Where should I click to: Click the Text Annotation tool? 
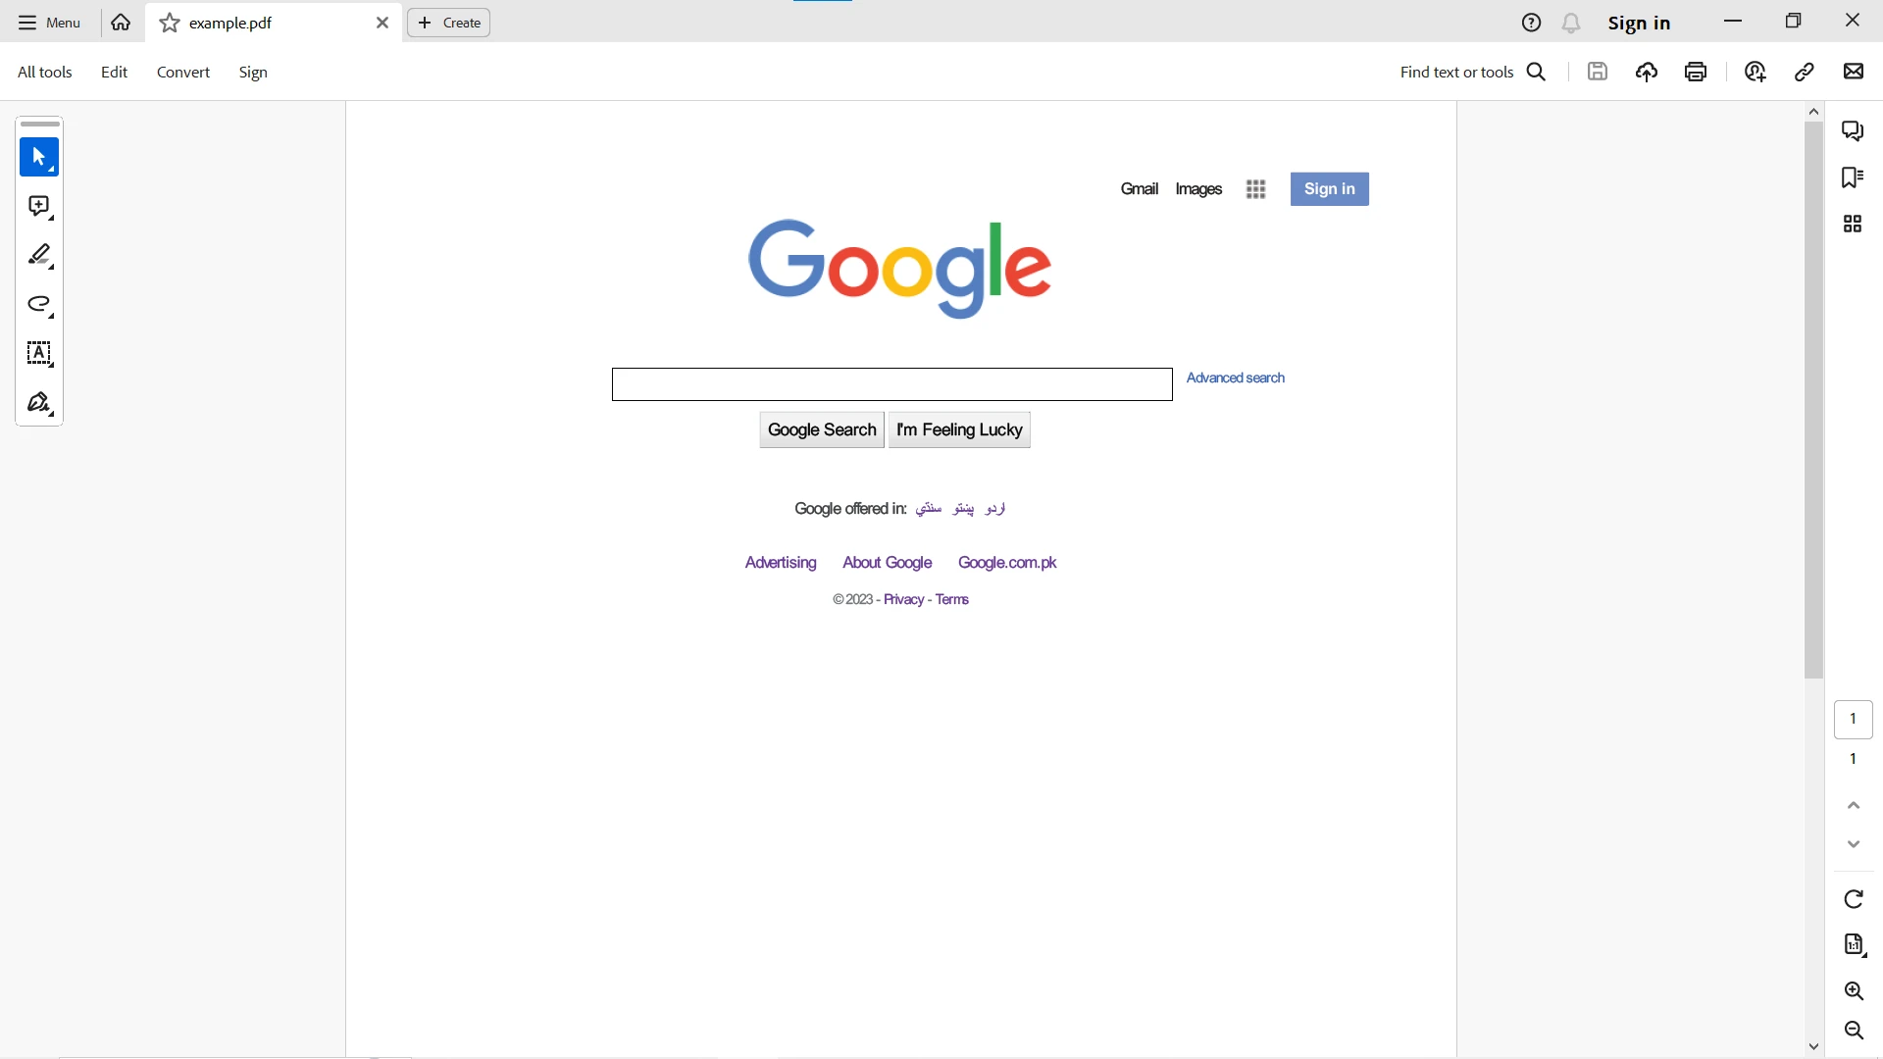point(39,354)
